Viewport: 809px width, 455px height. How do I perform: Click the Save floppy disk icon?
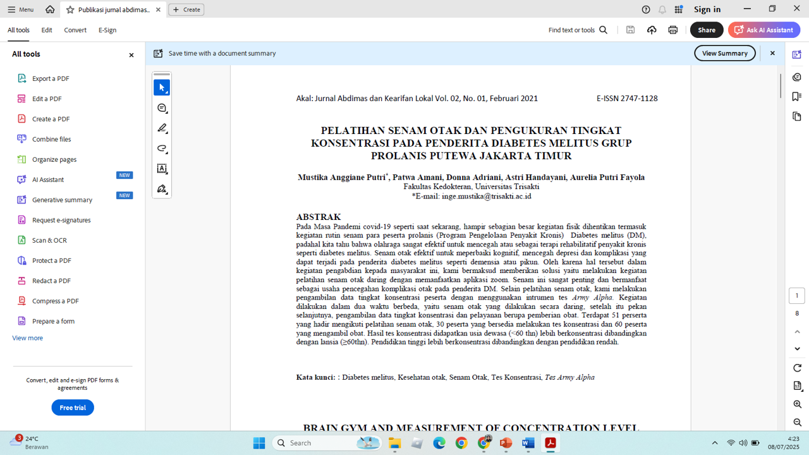coord(630,30)
